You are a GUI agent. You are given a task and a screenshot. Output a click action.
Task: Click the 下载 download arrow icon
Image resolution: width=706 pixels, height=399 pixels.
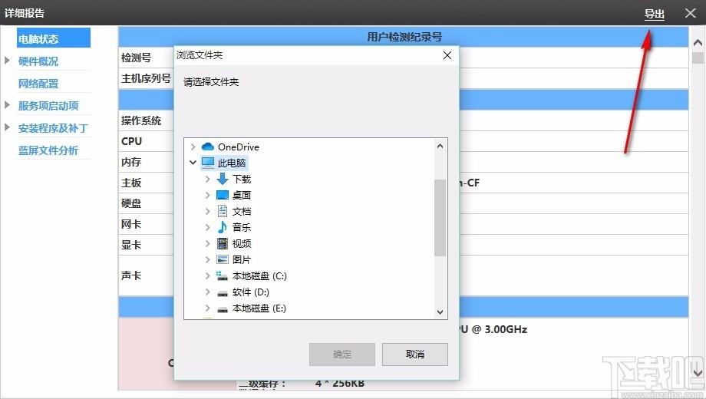coord(223,179)
